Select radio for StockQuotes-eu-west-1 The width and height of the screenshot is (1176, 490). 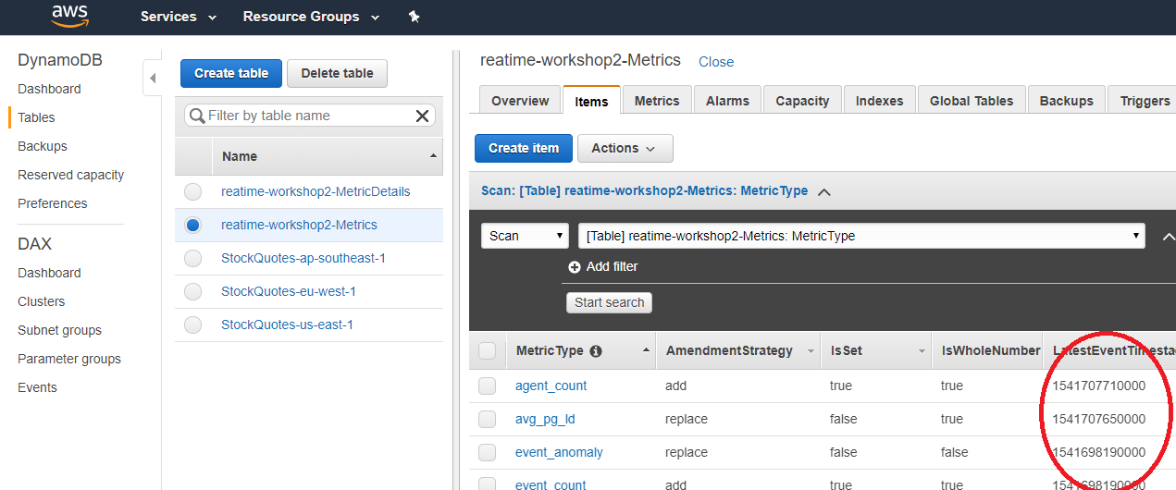point(192,292)
